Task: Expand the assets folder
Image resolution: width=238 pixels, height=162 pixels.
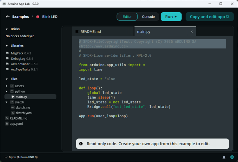Action: [7, 86]
